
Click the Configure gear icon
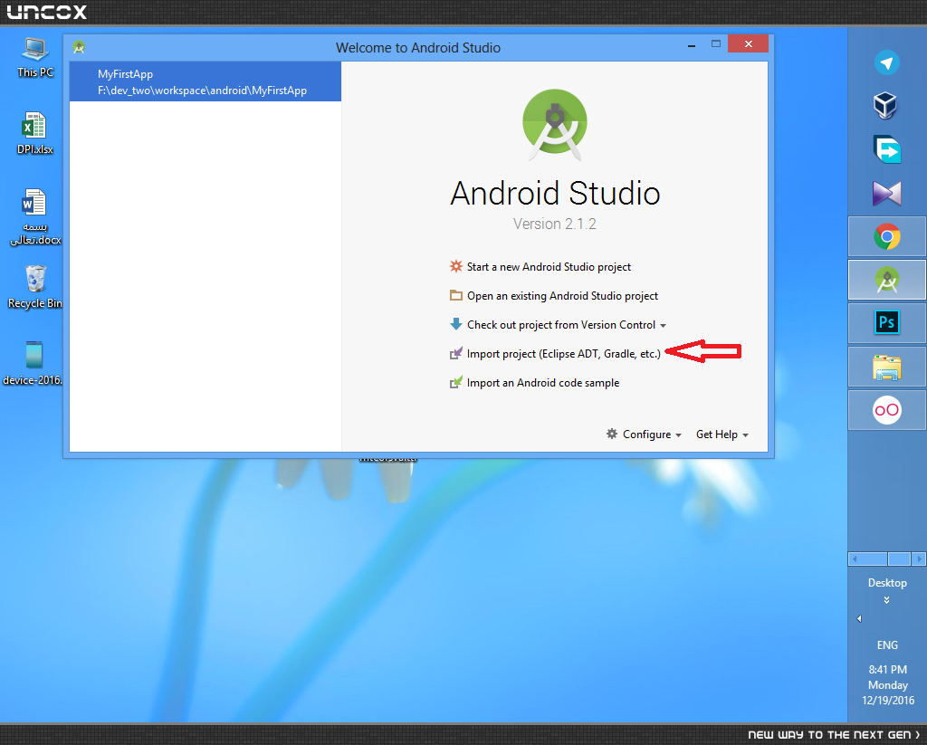(612, 434)
